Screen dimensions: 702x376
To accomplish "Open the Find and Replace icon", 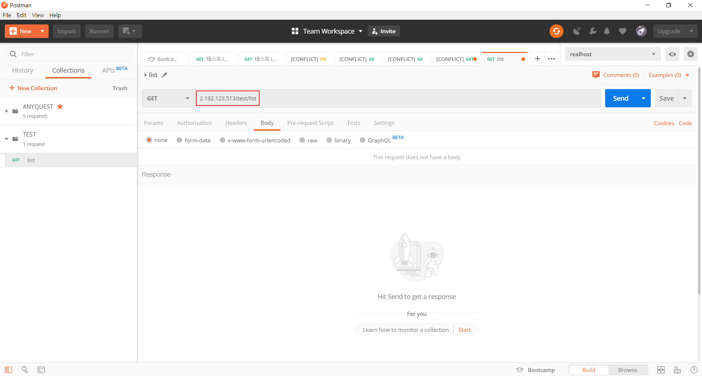I will (x=24, y=370).
